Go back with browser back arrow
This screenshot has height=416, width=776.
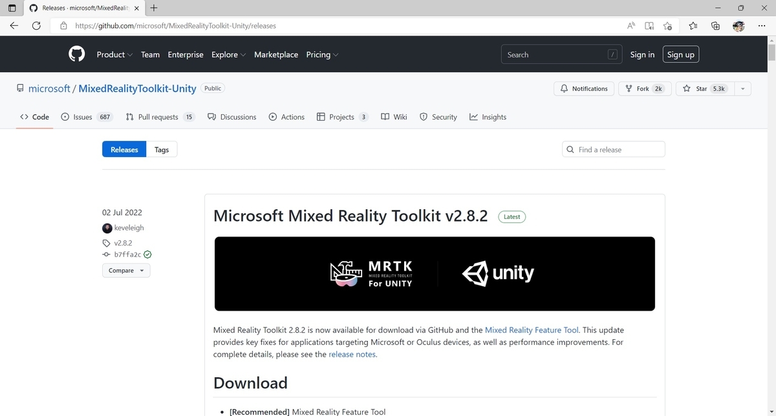(x=14, y=26)
